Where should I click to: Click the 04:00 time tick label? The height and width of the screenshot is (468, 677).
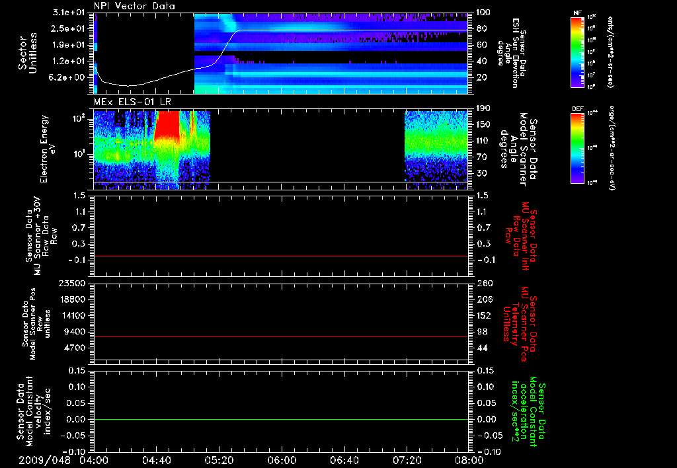pyautogui.click(x=94, y=460)
